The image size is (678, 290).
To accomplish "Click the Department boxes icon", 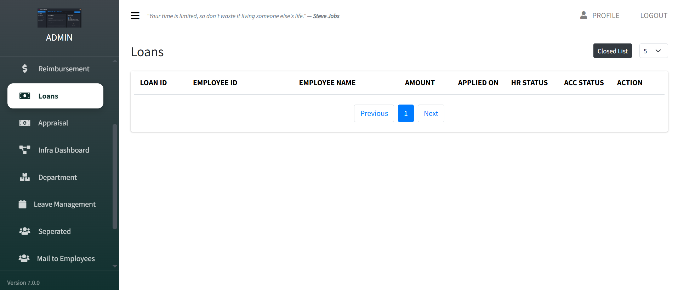I will pyautogui.click(x=25, y=177).
